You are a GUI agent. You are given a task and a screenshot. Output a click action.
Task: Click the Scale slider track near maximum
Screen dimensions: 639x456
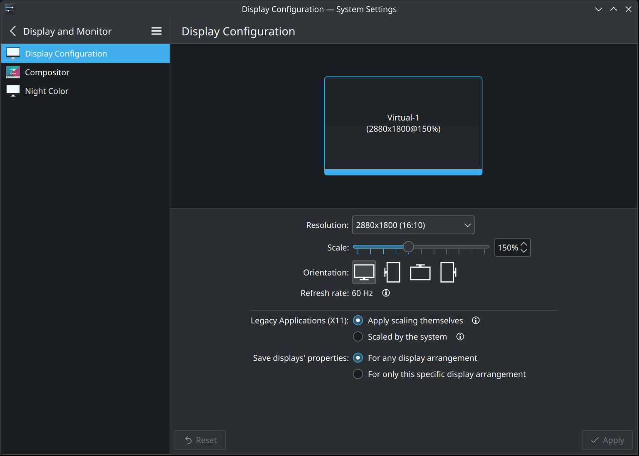(484, 247)
